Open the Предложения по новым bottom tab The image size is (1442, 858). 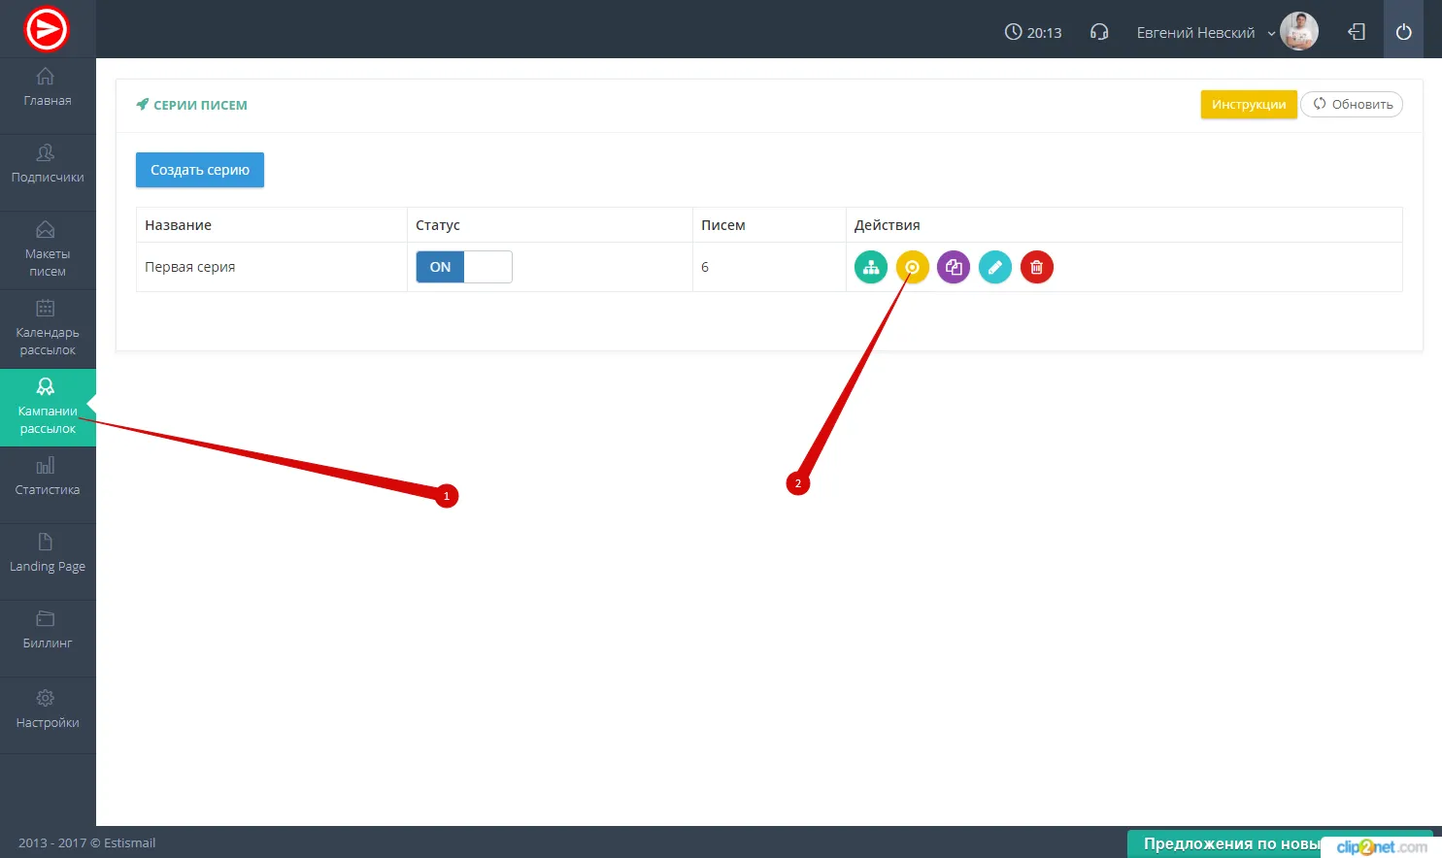click(1228, 843)
